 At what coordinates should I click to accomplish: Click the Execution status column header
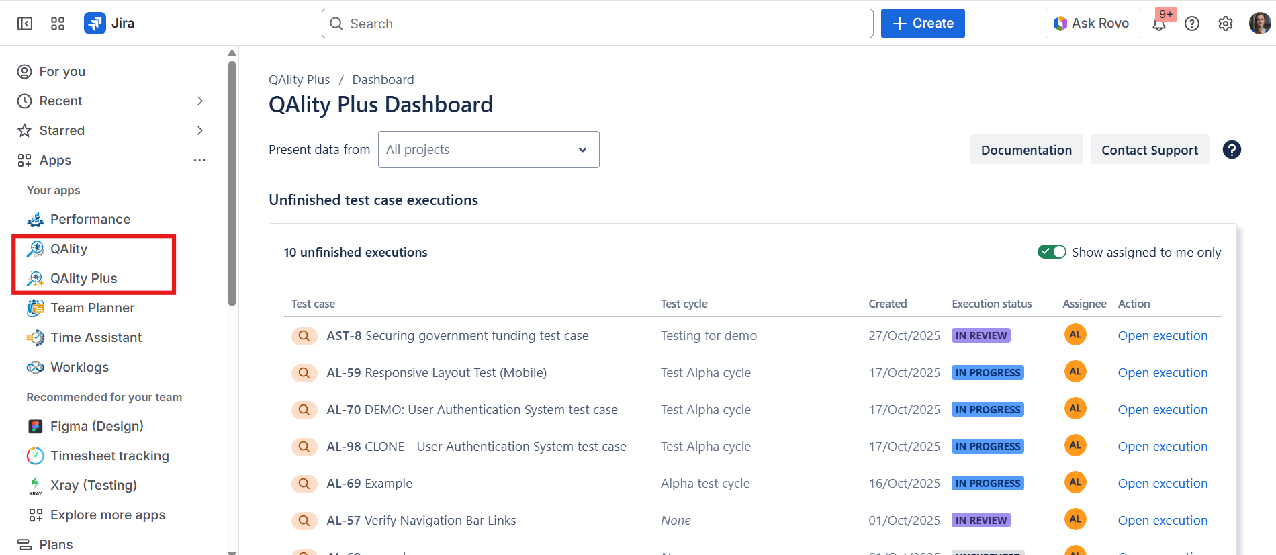991,304
